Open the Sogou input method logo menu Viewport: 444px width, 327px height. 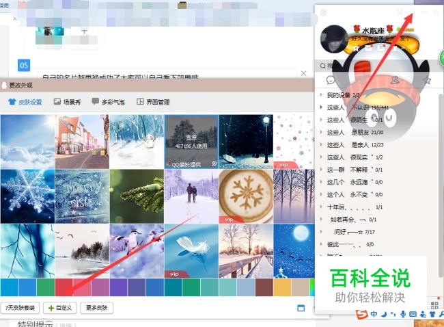(x=362, y=314)
